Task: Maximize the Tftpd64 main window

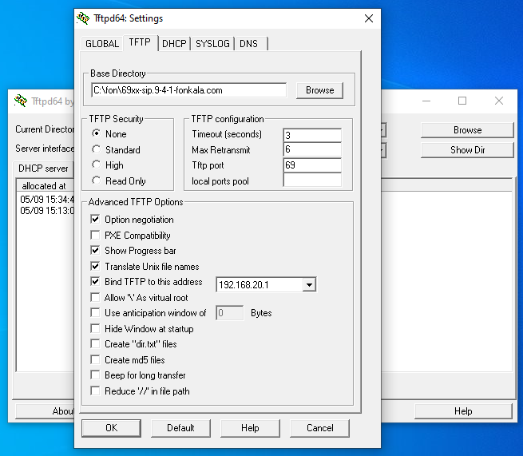Action: tap(462, 101)
